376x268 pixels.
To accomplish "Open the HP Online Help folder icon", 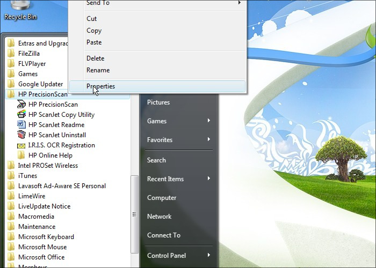I will tap(21, 155).
